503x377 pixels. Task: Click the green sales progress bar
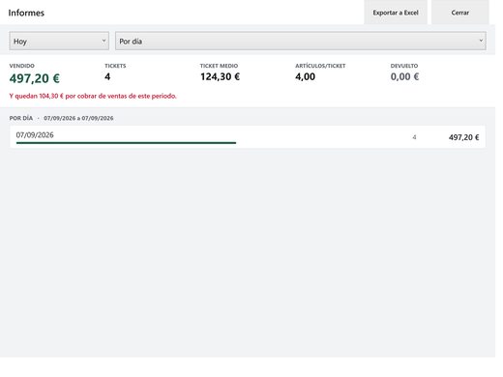point(126,143)
